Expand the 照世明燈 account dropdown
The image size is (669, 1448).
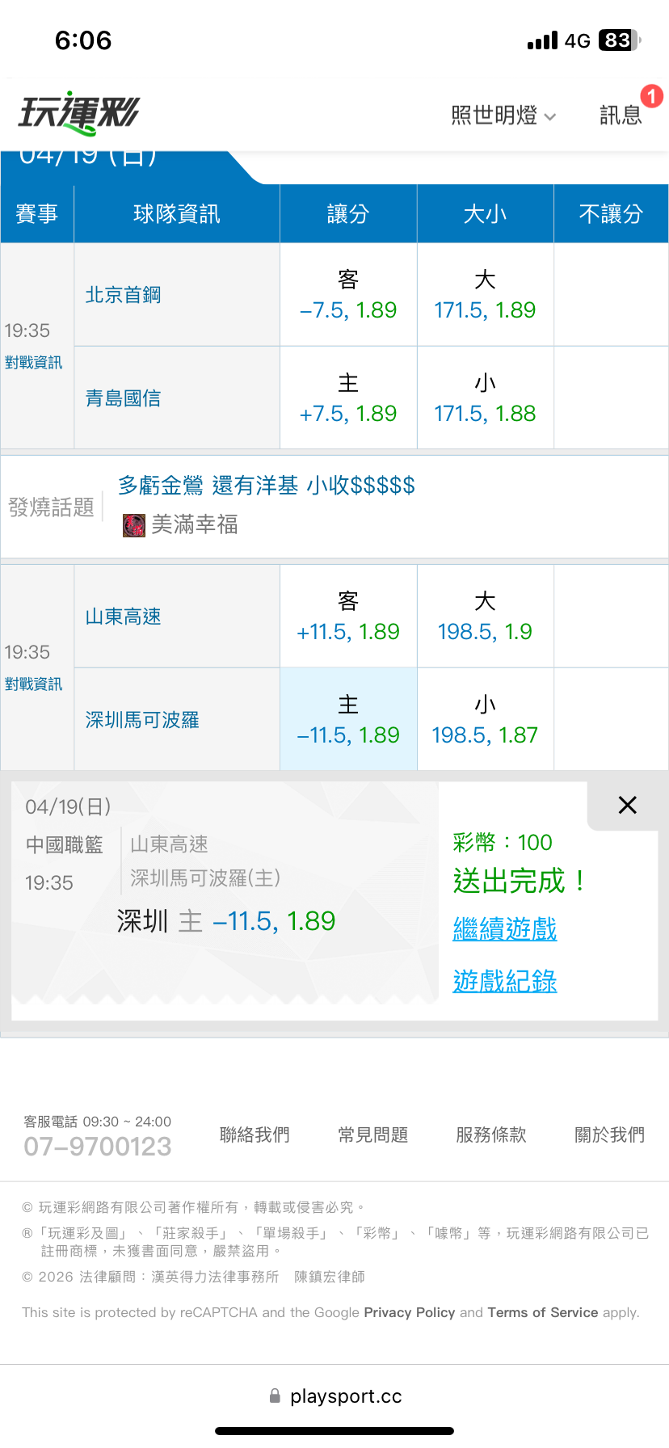[x=503, y=116]
